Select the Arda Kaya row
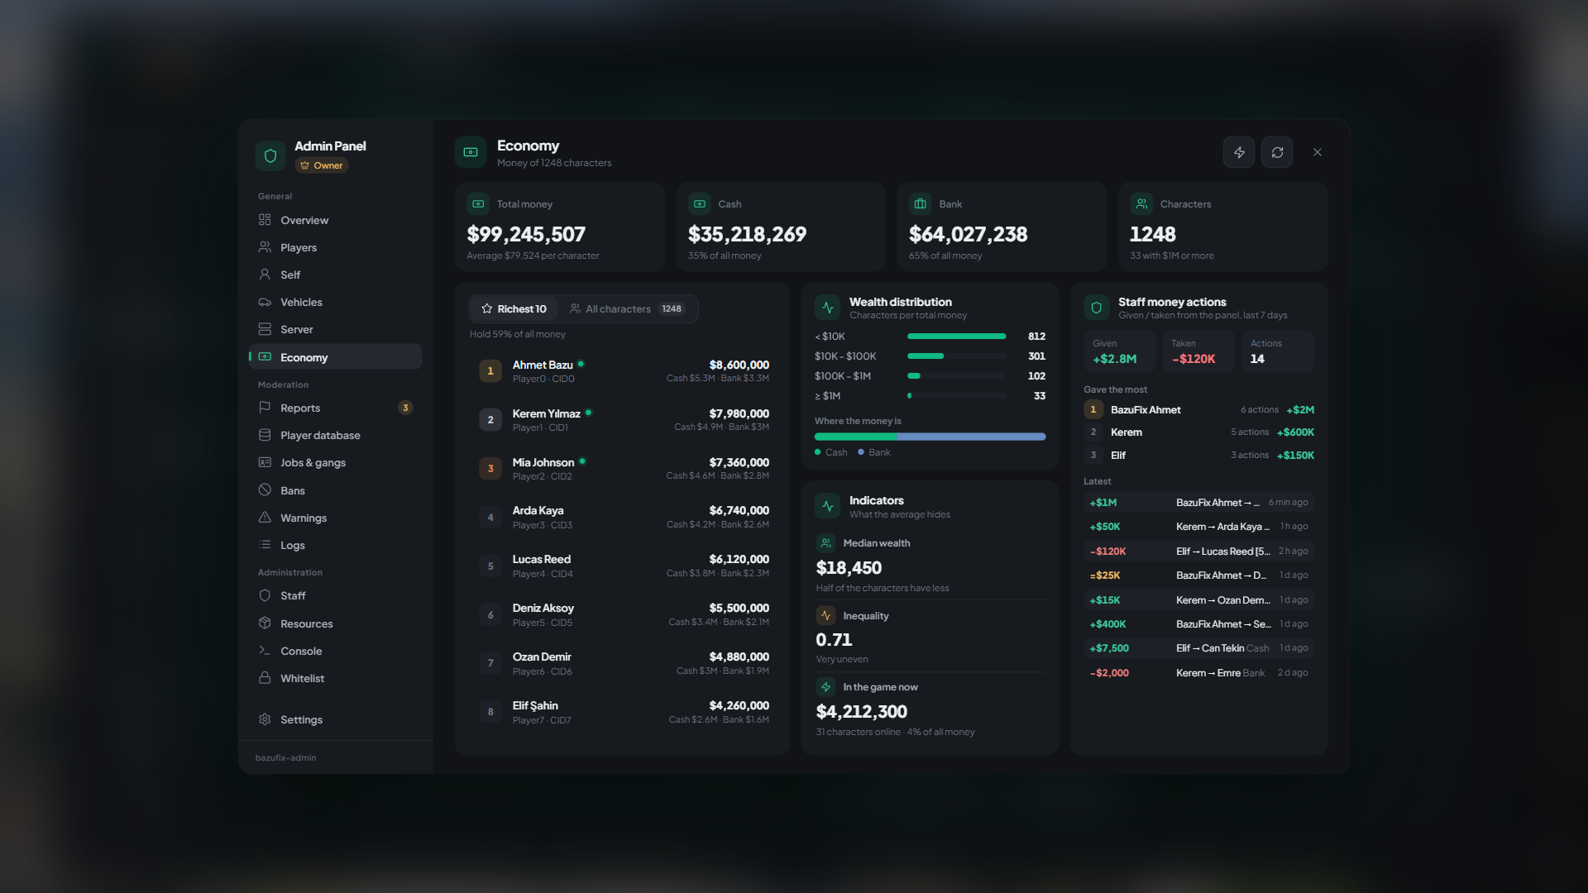This screenshot has width=1588, height=893. click(624, 518)
